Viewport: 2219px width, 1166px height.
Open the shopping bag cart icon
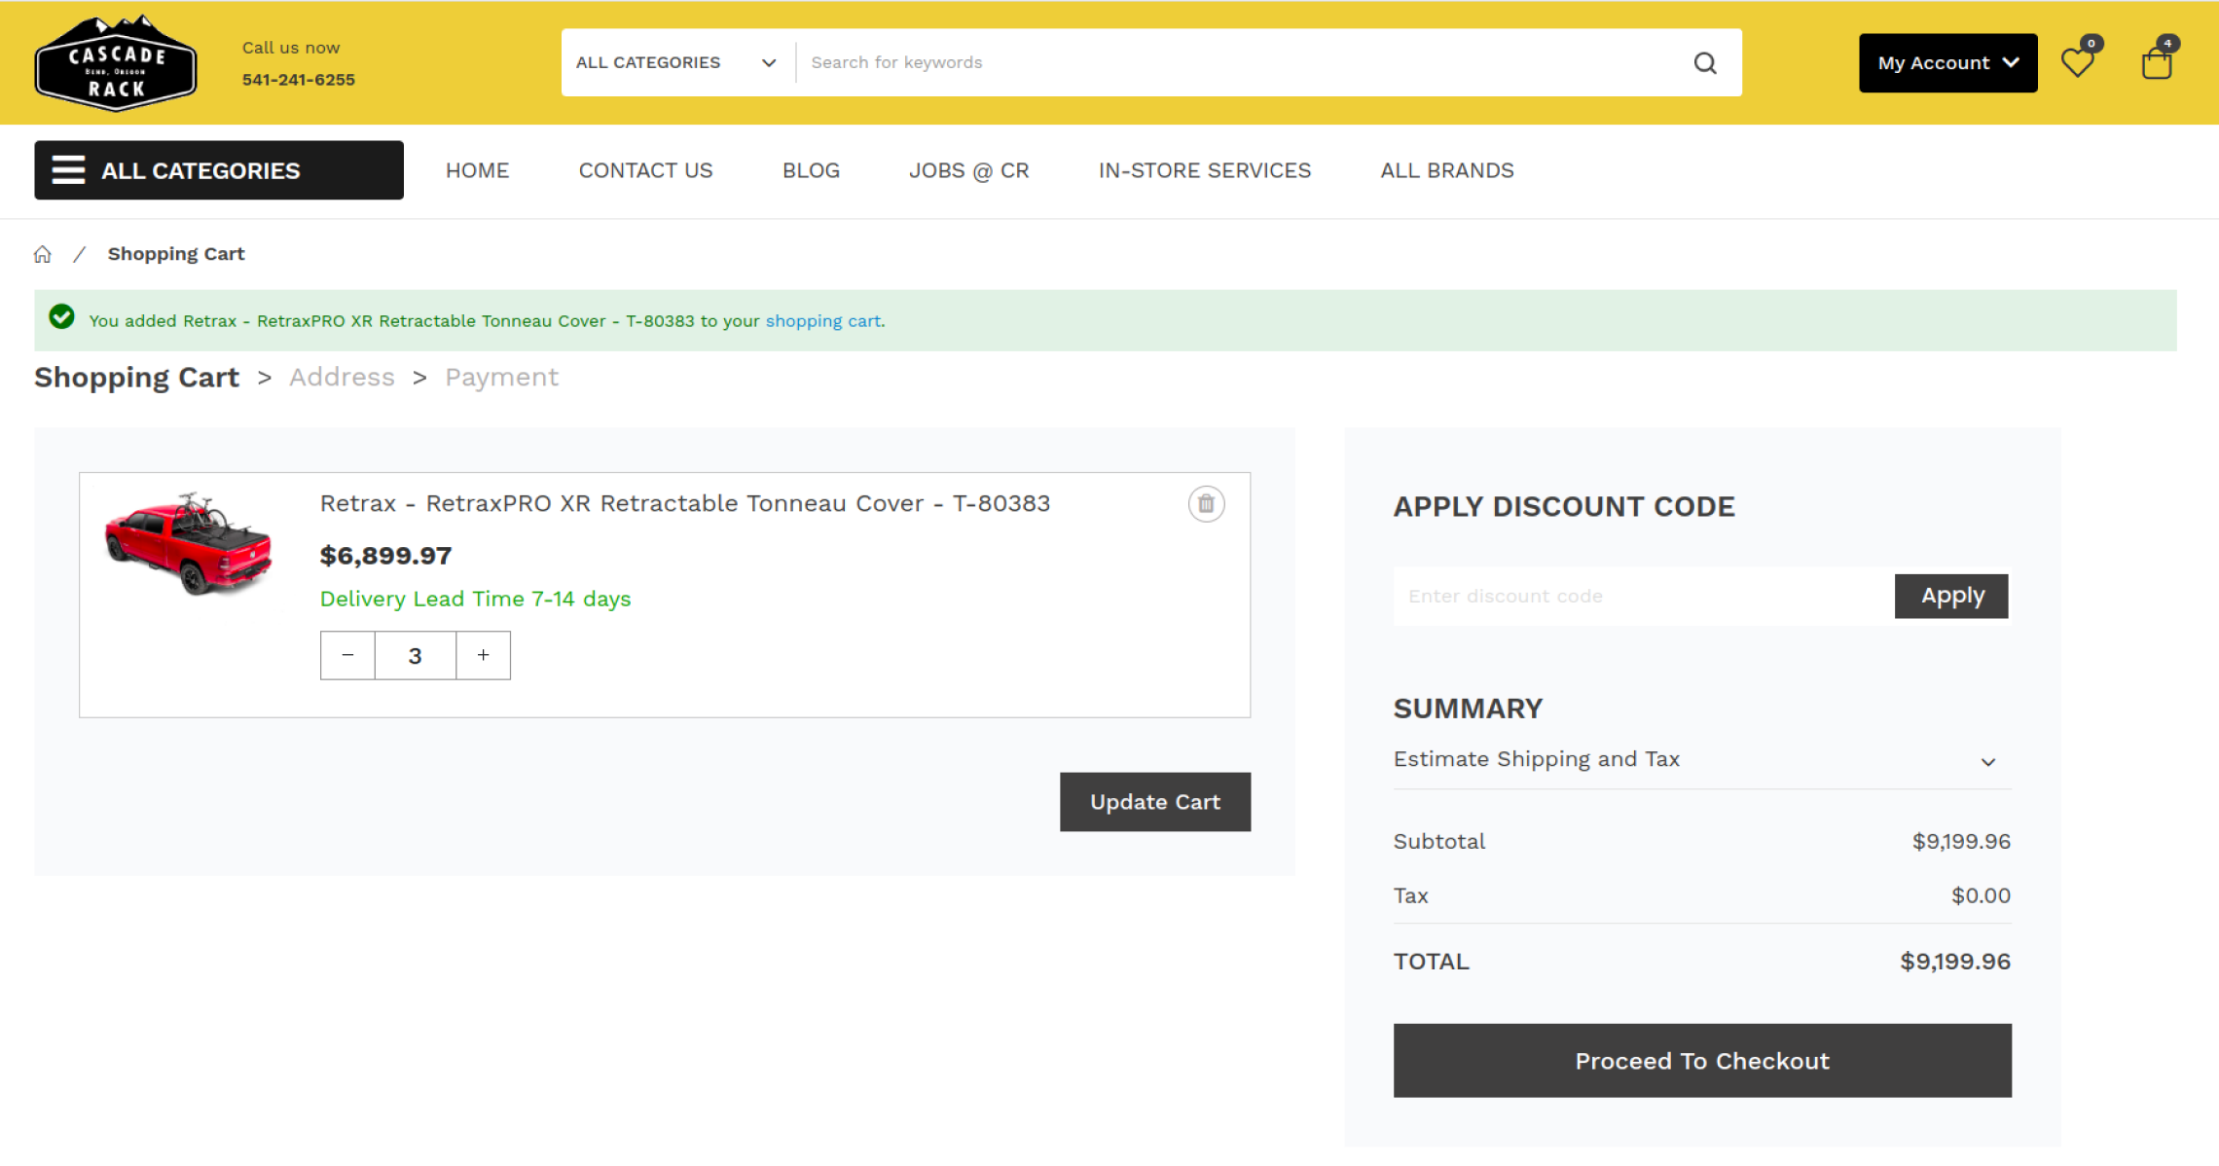[2157, 63]
